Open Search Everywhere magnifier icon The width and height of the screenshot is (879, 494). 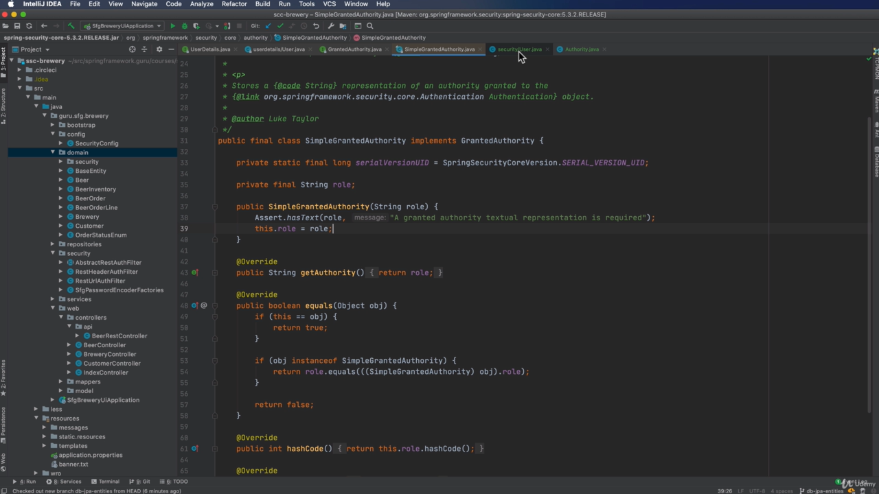[369, 26]
